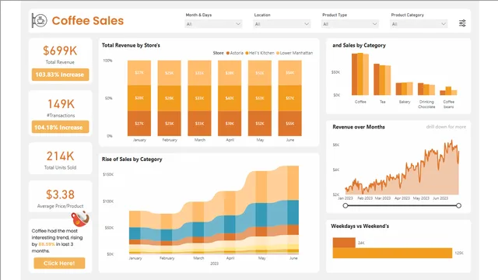Select the 149K Transactions card
This screenshot has width=498, height=280.
point(61,114)
